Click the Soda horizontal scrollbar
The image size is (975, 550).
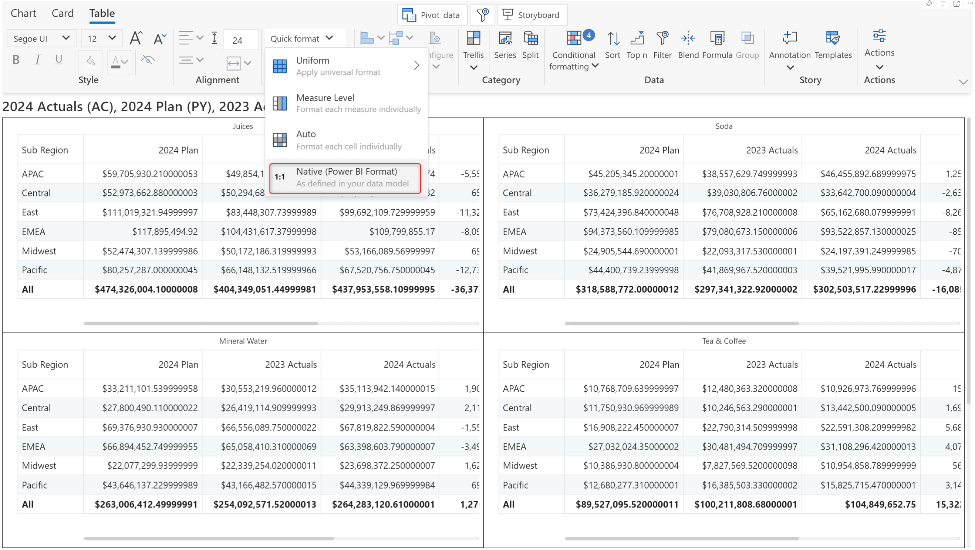click(x=682, y=323)
